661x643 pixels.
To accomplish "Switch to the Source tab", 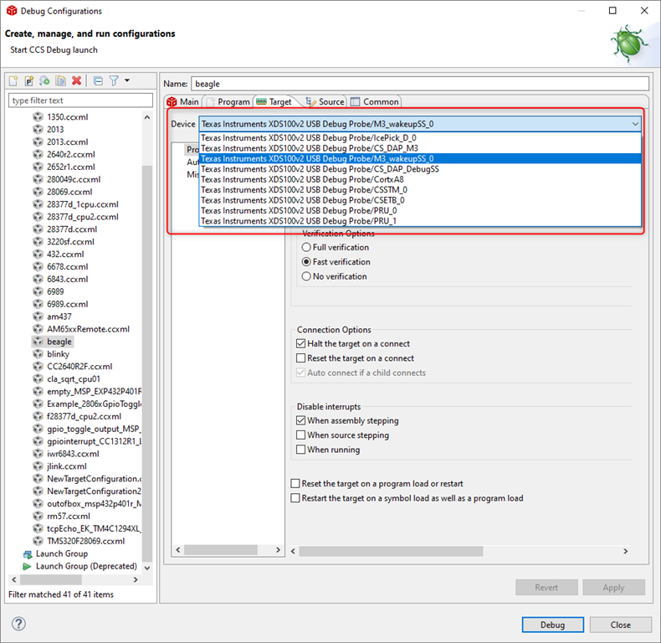I will pos(325,101).
